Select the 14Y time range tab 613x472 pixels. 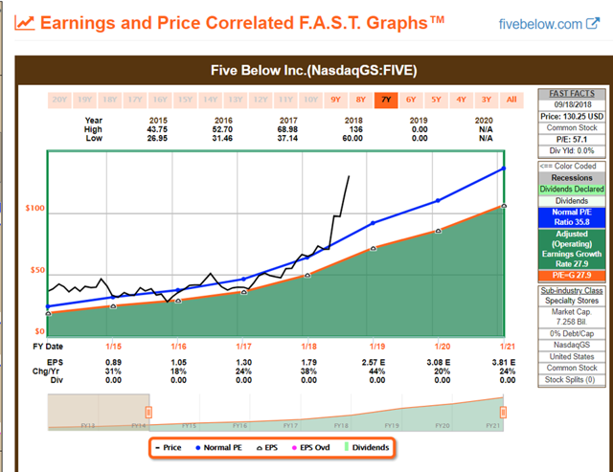point(211,100)
